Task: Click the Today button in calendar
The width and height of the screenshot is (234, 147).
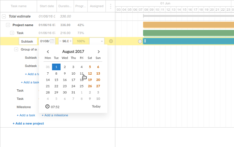Action: (x=96, y=106)
